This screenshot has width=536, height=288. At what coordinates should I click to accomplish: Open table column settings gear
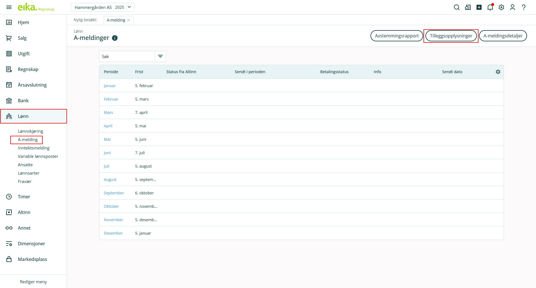498,72
